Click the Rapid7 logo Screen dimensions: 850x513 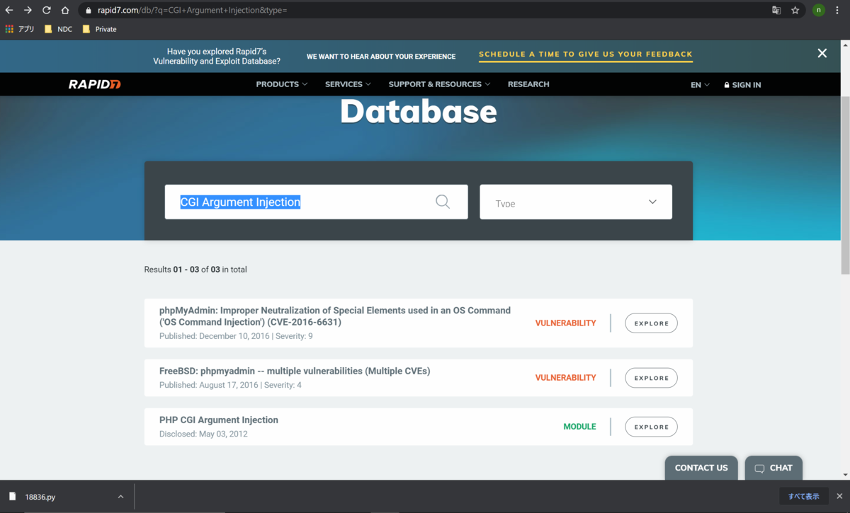95,84
